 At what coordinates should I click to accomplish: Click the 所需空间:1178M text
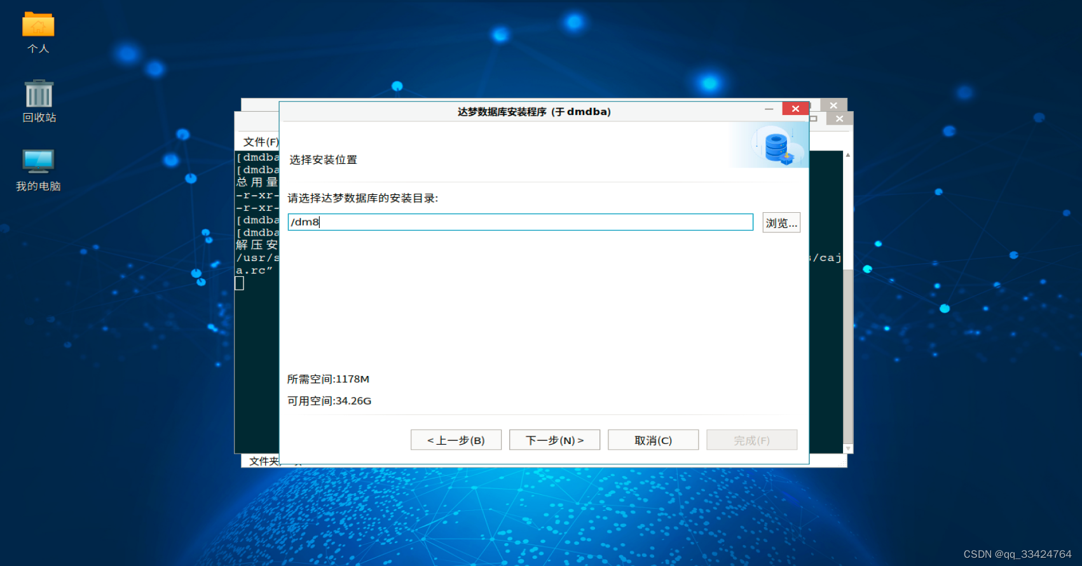[x=328, y=379]
